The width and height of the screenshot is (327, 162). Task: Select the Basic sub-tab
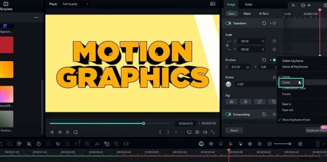[x=232, y=14]
